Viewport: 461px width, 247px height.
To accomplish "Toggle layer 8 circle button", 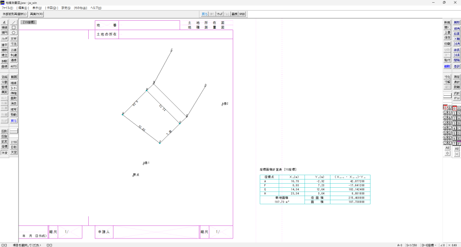I will pyautogui.click(x=449, y=108).
